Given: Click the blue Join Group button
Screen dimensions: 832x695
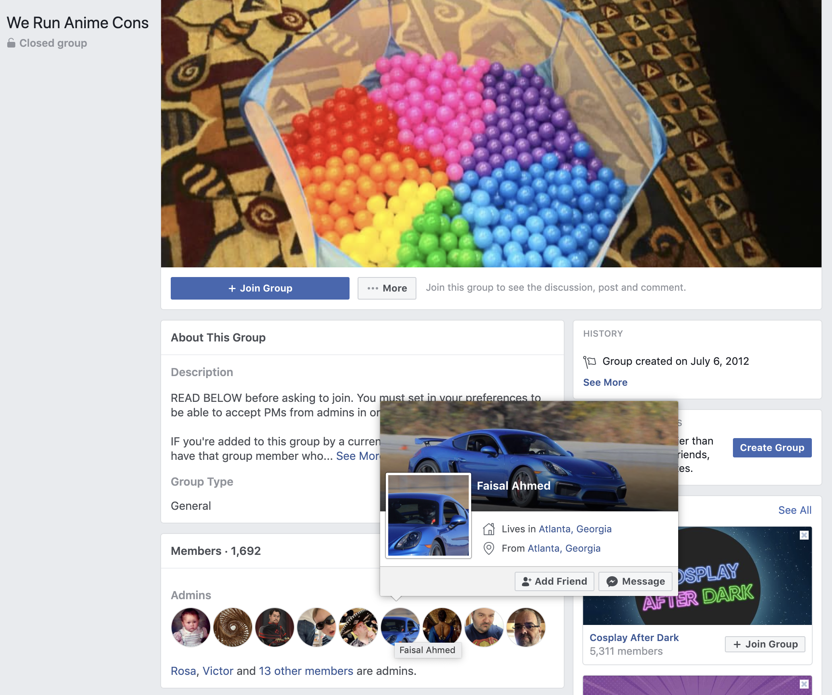Looking at the screenshot, I should [x=260, y=288].
